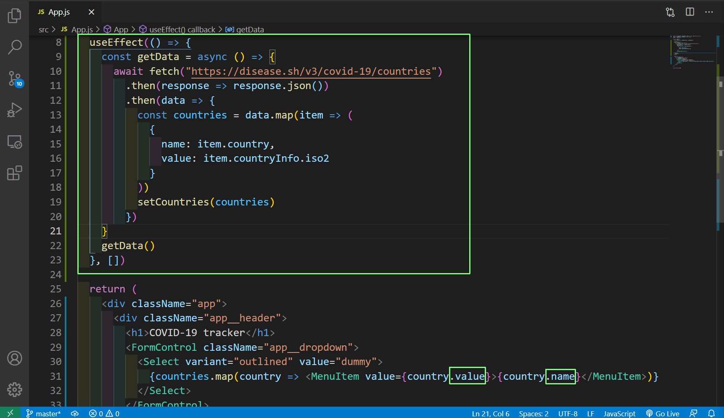Viewport: 724px width, 418px height.
Task: Change indentation via Spaces: 2
Action: tap(534, 413)
